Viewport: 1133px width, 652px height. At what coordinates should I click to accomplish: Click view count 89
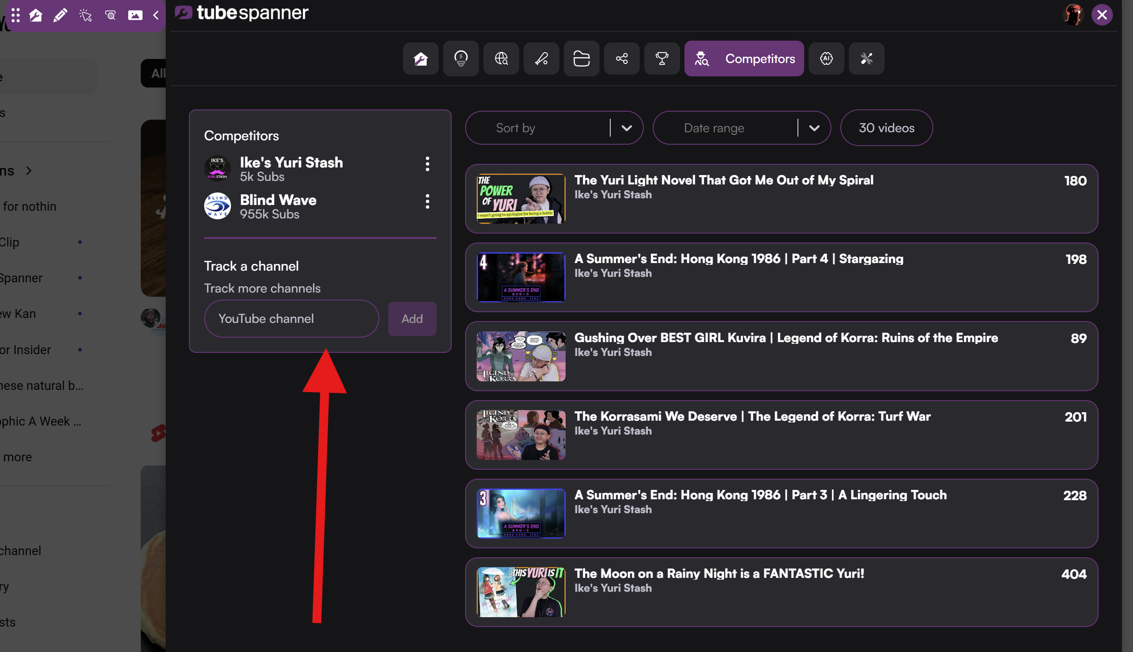tap(1078, 338)
